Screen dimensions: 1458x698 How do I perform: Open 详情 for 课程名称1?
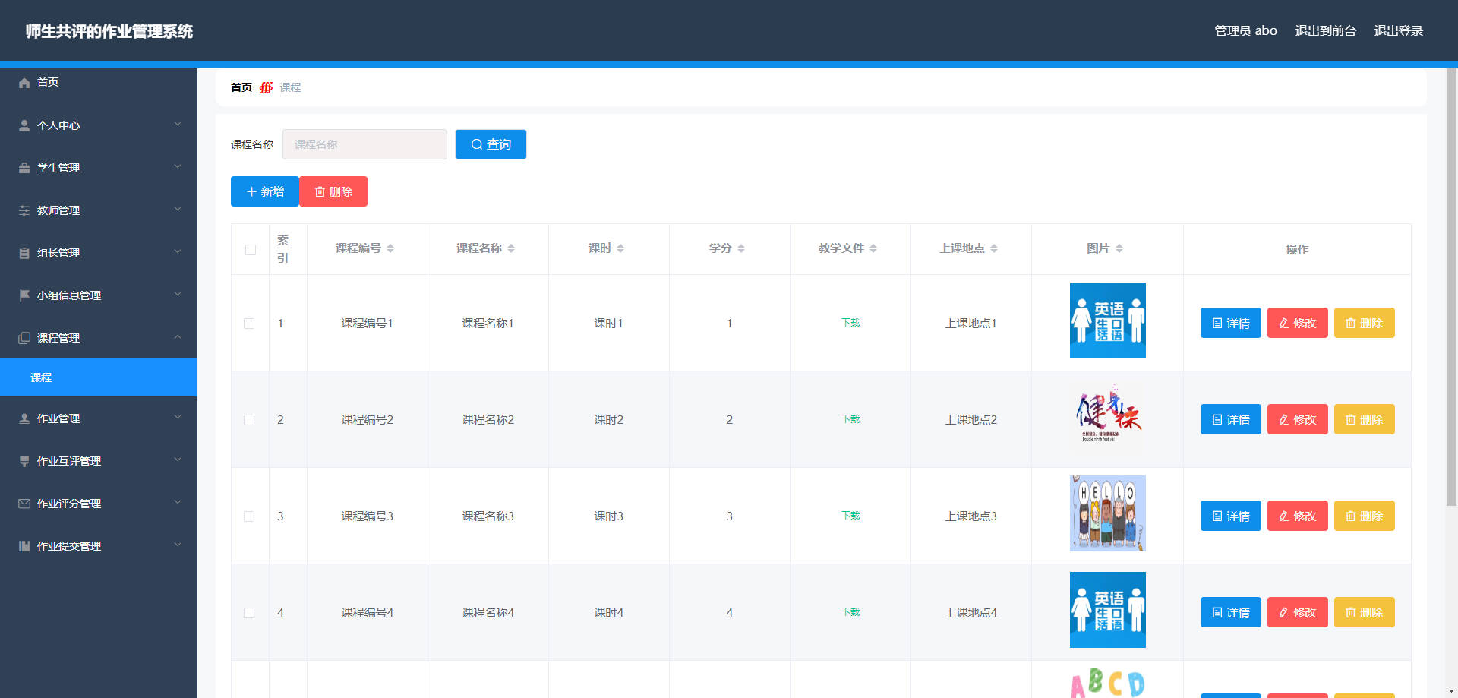(x=1230, y=323)
